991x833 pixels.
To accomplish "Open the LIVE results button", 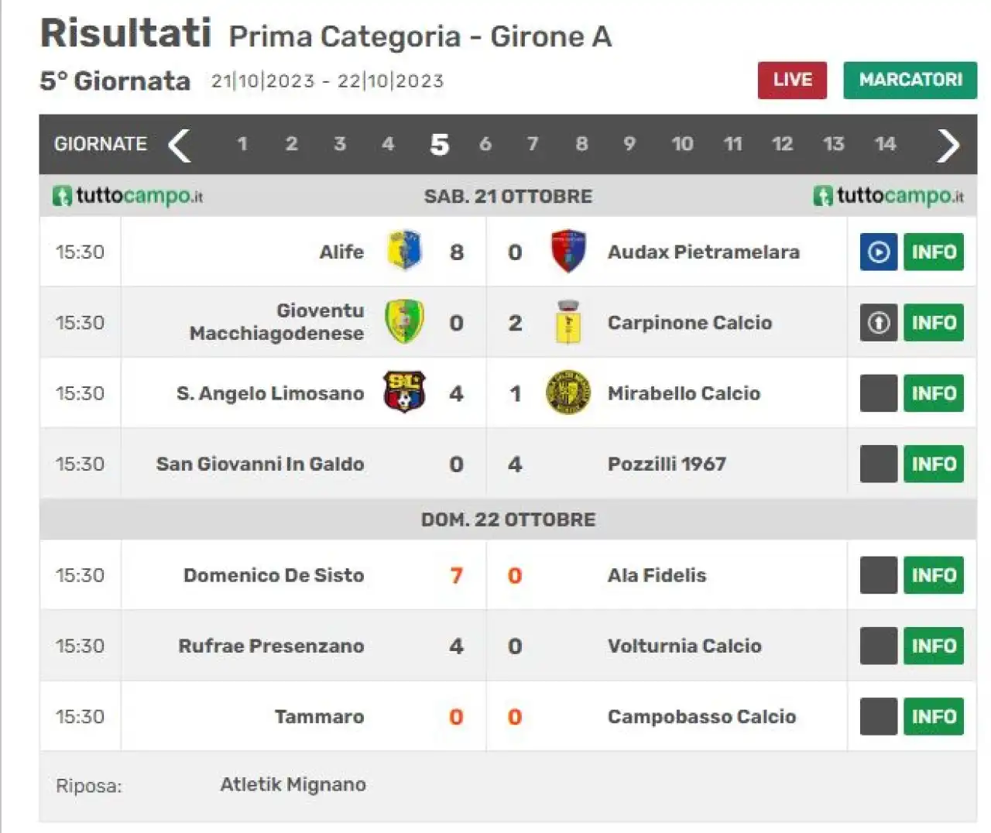I will 792,80.
